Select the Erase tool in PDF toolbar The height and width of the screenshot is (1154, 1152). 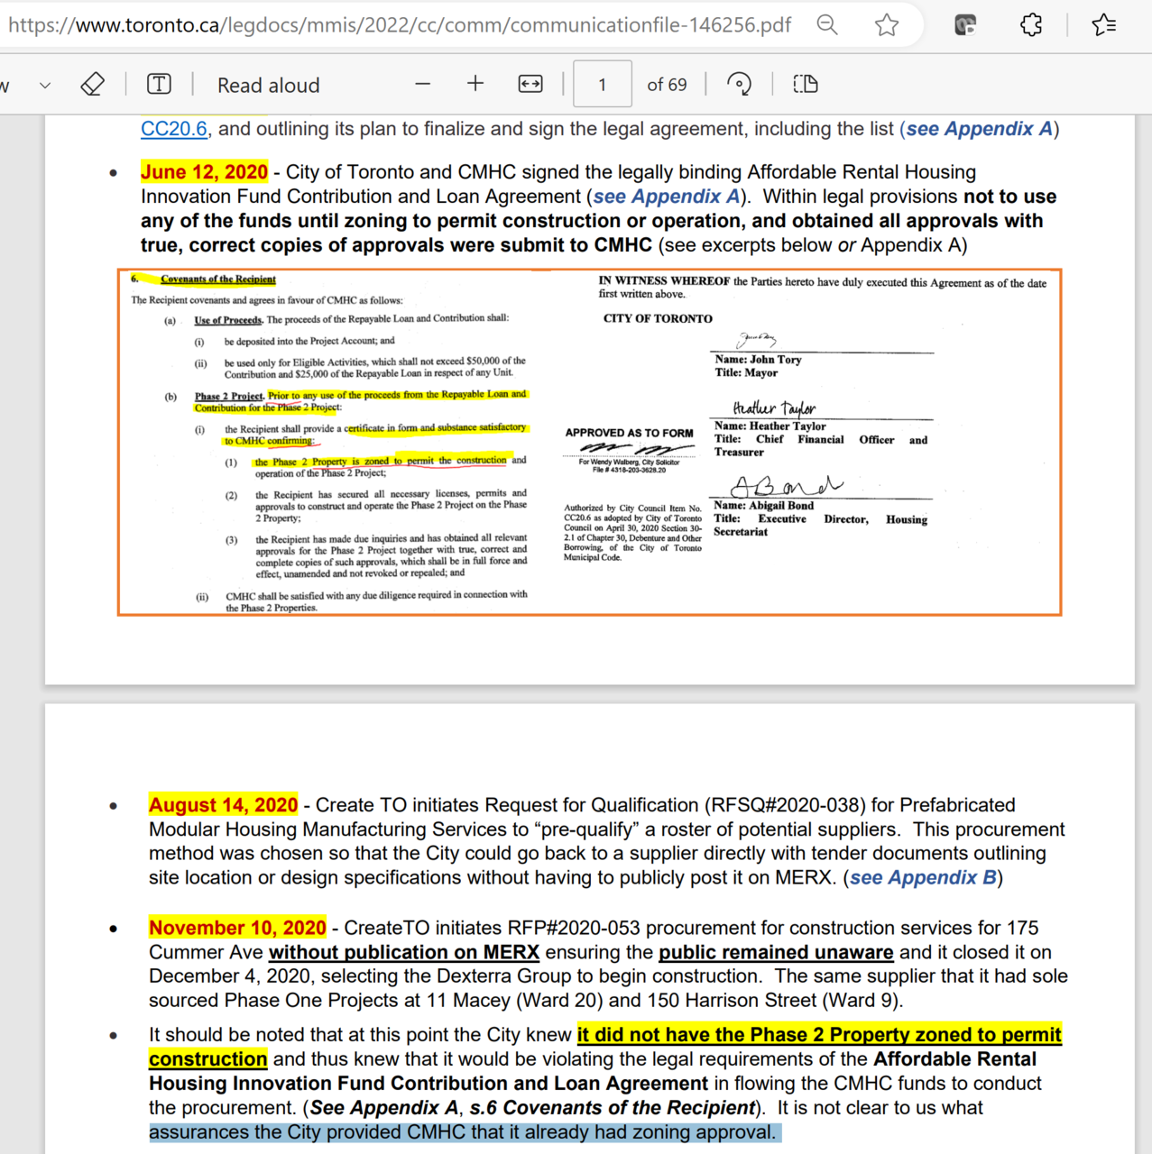92,85
